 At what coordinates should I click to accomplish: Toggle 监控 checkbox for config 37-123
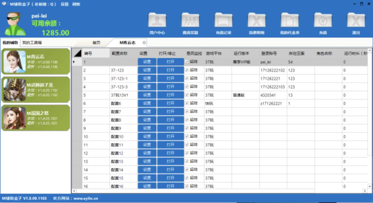[187, 70]
